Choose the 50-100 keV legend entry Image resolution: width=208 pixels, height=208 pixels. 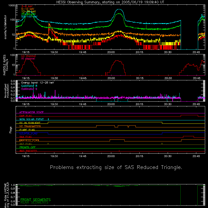click(29, 17)
